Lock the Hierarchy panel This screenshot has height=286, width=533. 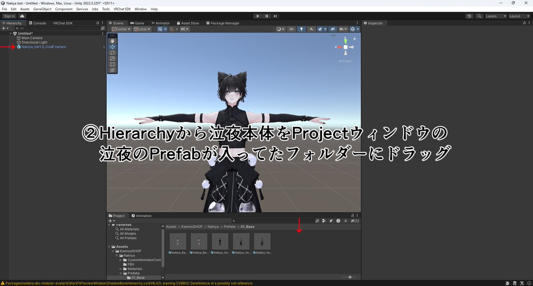(x=98, y=23)
